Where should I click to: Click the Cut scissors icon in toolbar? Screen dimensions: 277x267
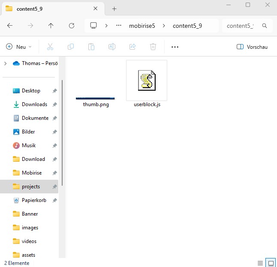(x=50, y=47)
